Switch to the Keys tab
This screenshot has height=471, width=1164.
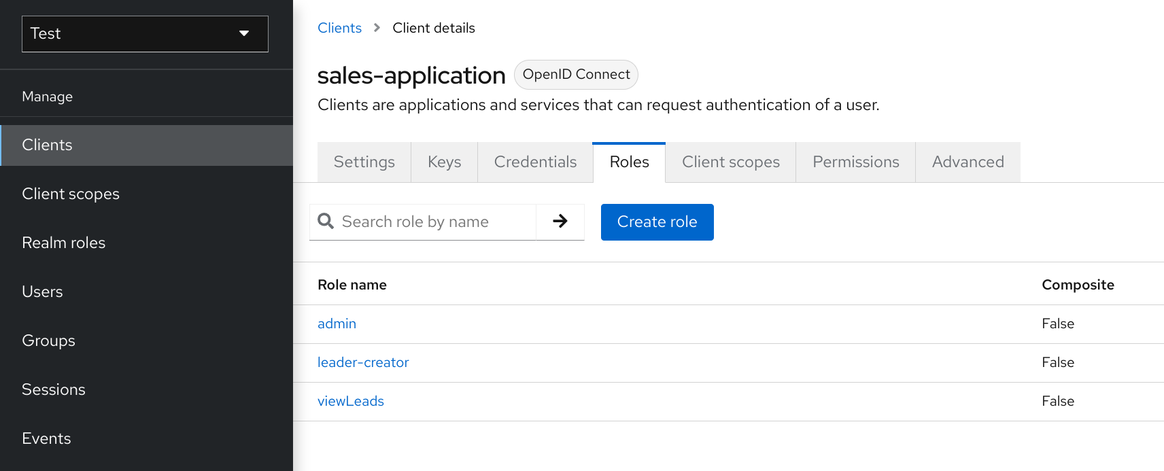click(444, 162)
